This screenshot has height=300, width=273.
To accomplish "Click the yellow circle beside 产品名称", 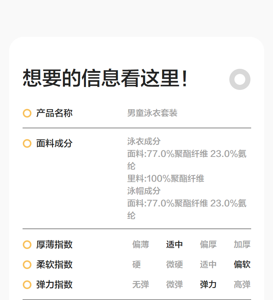I will tap(27, 113).
